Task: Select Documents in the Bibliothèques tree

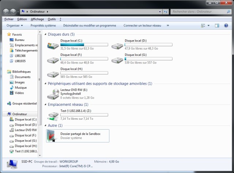Action: coord(23,77)
